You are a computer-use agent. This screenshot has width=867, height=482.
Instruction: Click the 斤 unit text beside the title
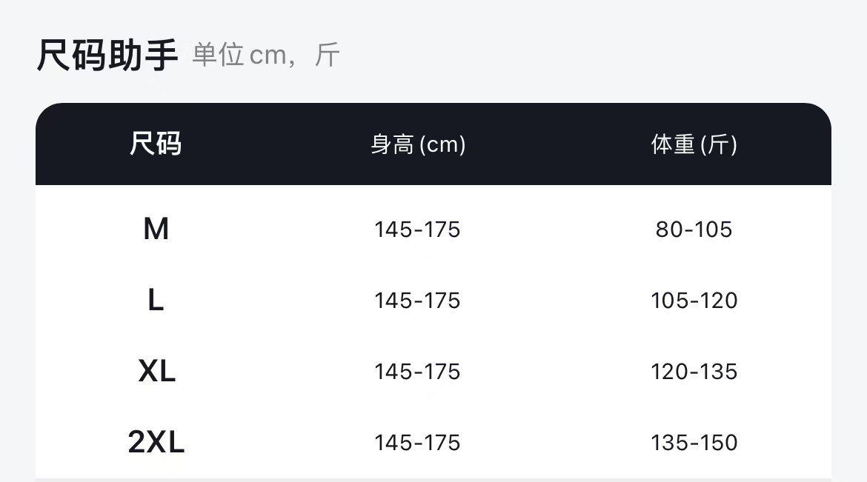click(x=327, y=56)
